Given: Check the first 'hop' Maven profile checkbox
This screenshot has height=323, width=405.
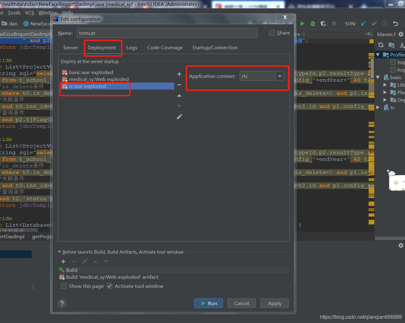Looking at the screenshot, I should (x=393, y=62).
